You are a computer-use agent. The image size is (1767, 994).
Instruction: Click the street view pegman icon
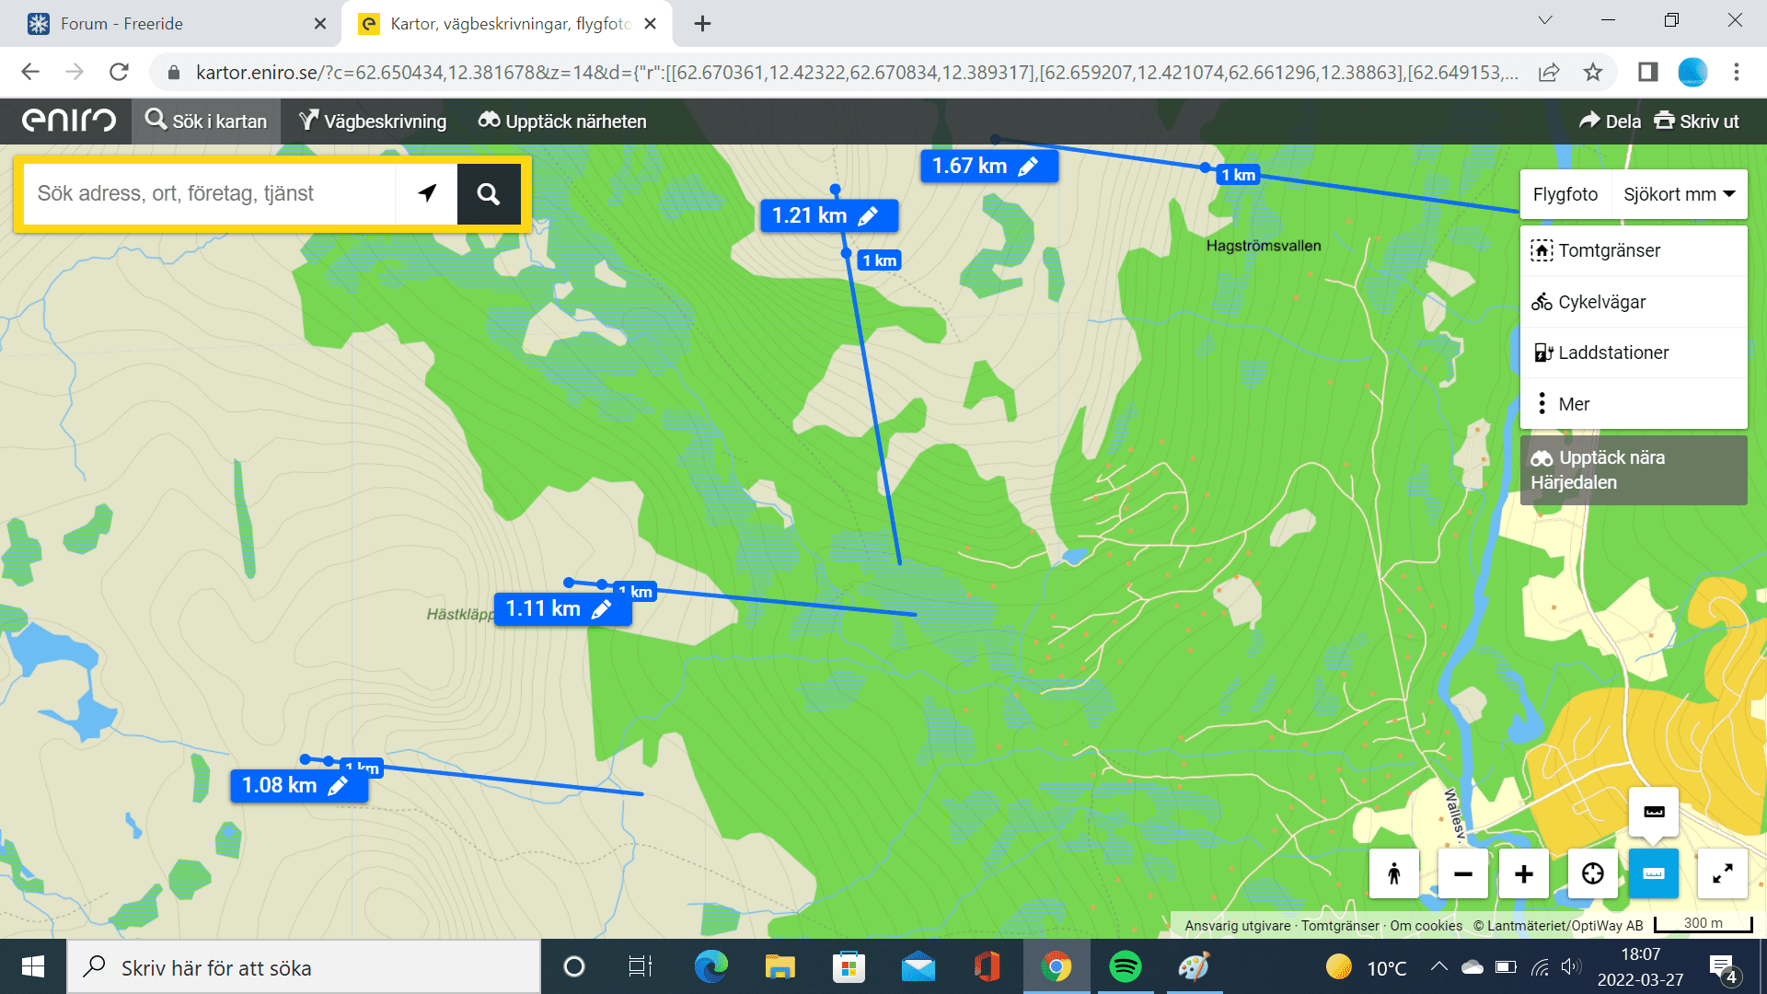pos(1394,873)
